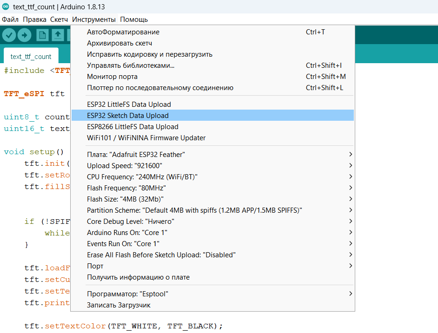Open Управлять библиотеками…

coord(212,65)
